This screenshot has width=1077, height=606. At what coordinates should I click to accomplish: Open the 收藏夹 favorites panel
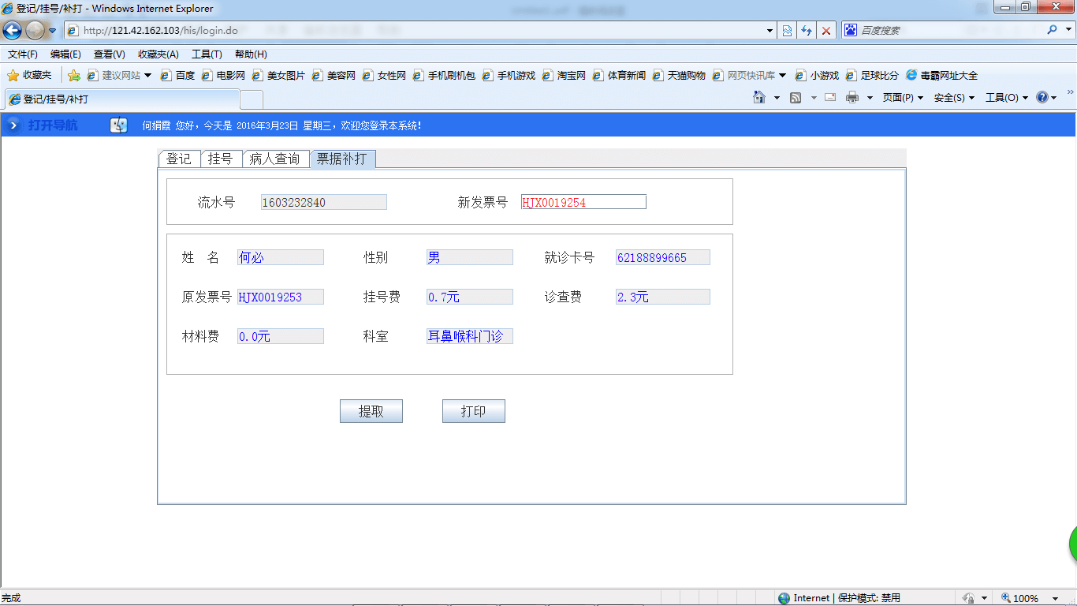pos(32,75)
